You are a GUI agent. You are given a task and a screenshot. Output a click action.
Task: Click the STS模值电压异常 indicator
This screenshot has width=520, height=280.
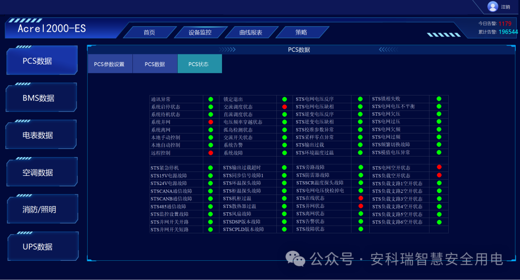(439, 153)
